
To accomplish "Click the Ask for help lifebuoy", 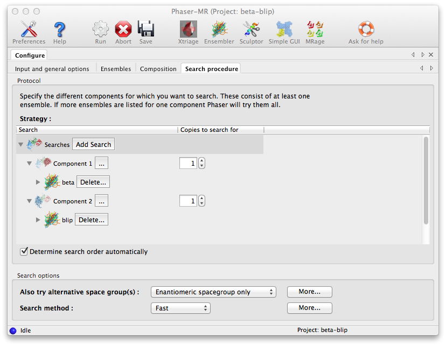I will point(366,31).
